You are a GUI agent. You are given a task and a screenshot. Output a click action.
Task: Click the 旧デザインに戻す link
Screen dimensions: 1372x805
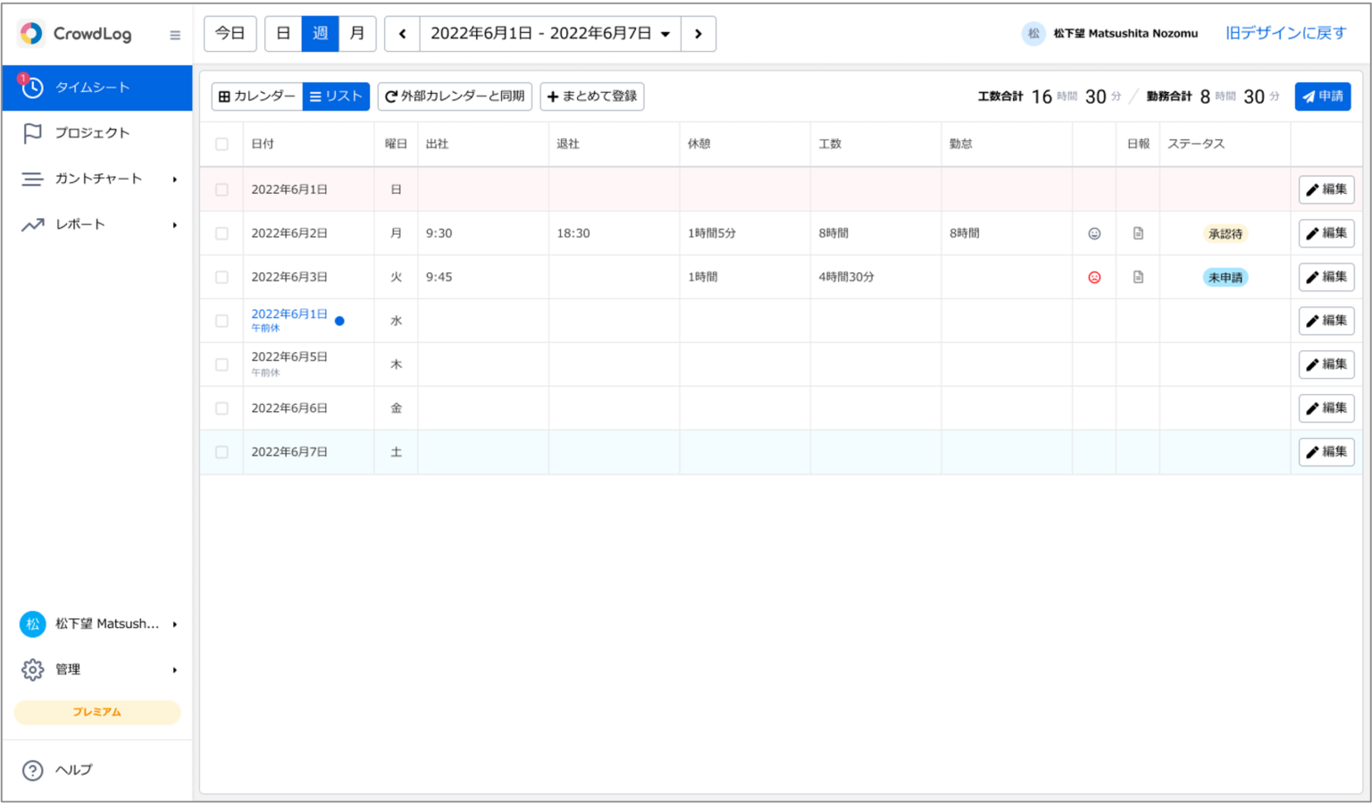pyautogui.click(x=1286, y=32)
